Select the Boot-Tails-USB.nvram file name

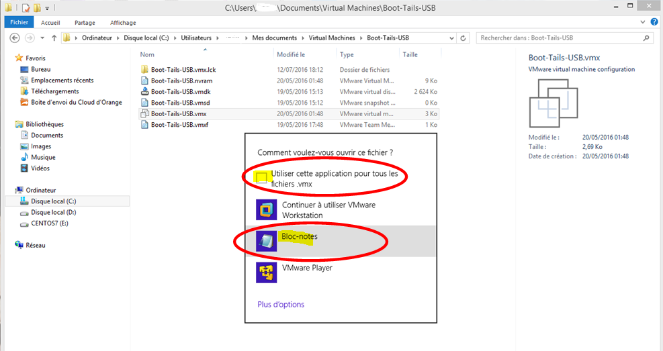[x=182, y=81]
